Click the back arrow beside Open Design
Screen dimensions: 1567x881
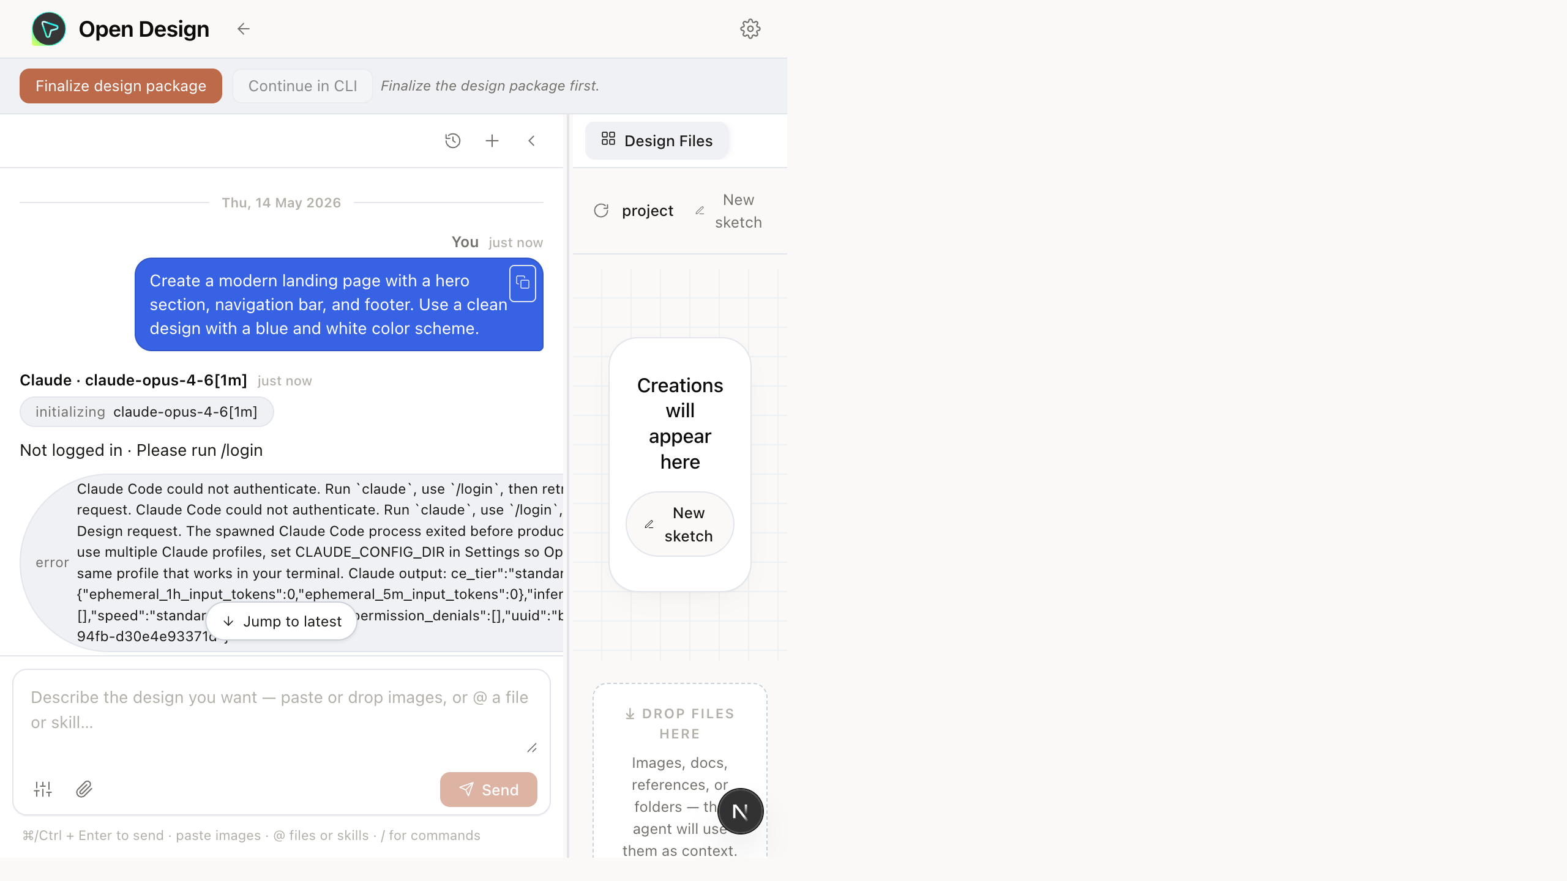244,29
